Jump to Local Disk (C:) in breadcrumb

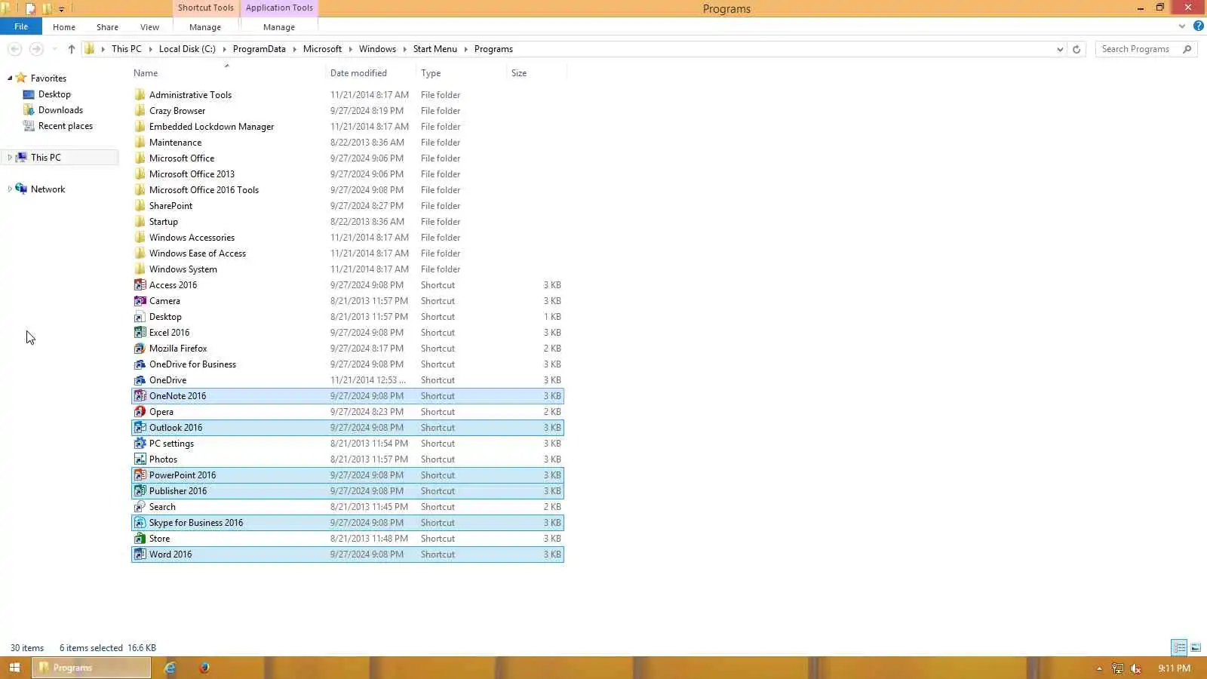(187, 49)
